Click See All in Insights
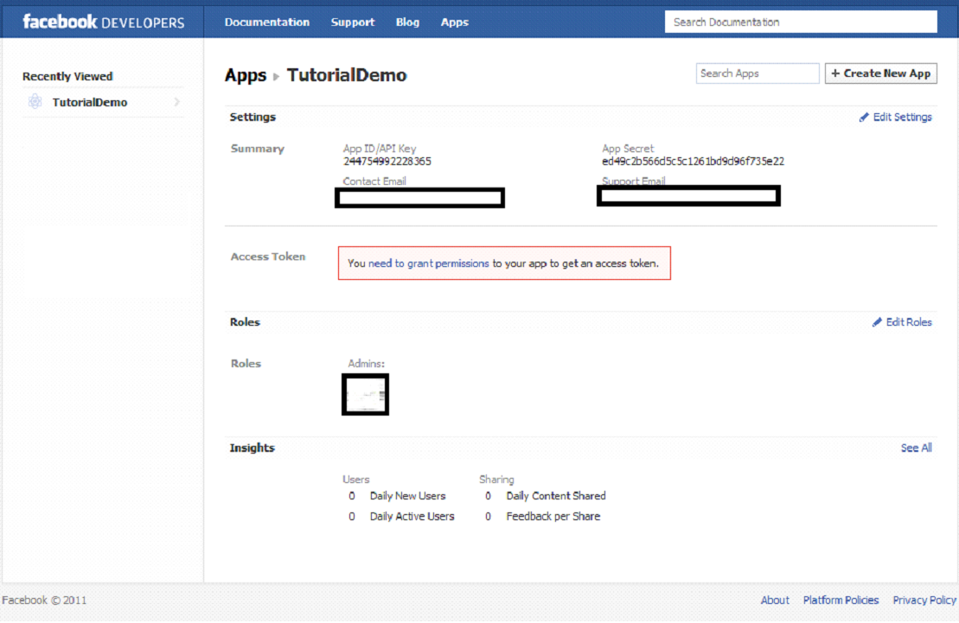The width and height of the screenshot is (959, 623). click(x=916, y=448)
